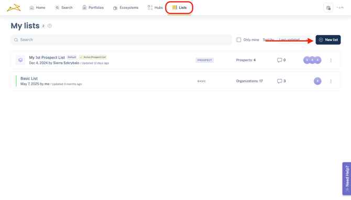
Task: Go to the Search tab
Action: point(64,8)
